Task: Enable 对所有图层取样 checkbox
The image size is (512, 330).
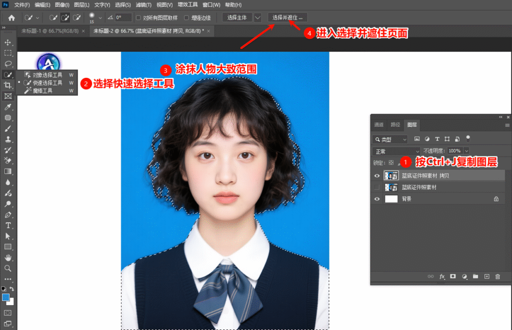Action: [138, 18]
